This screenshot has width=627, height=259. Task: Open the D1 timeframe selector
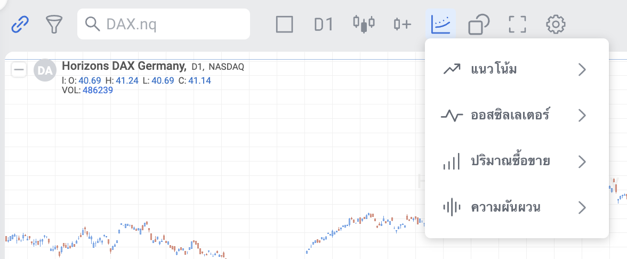pos(324,25)
